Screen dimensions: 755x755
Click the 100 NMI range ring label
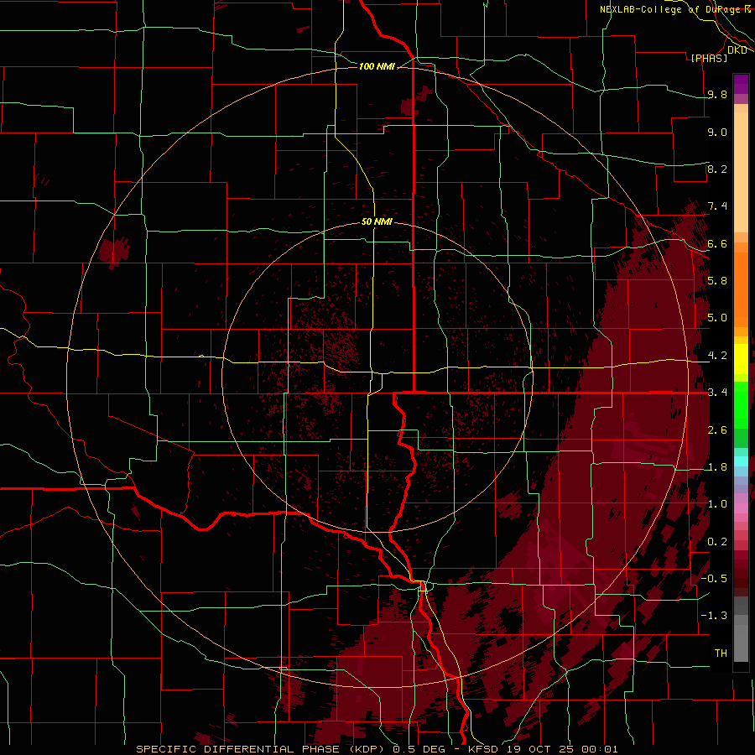point(377,66)
